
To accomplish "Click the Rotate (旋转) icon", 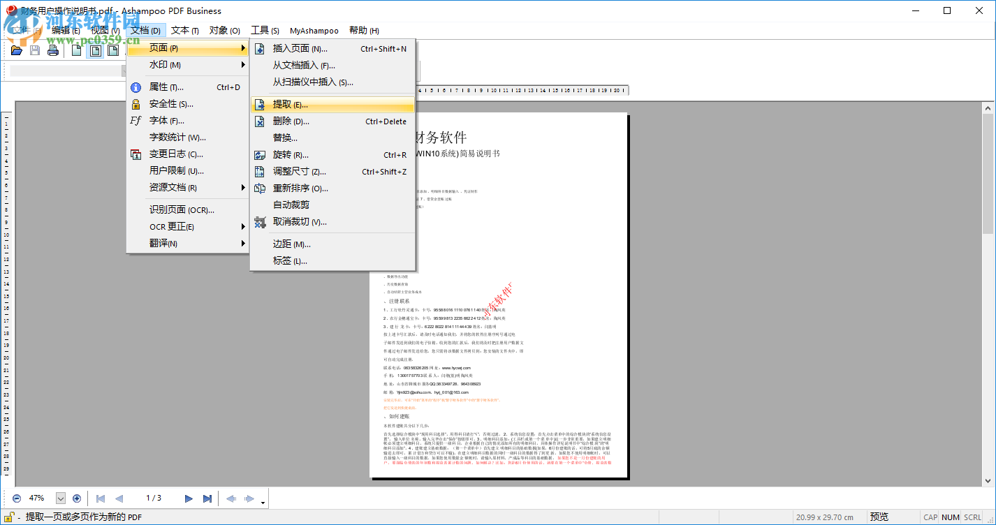I will click(x=260, y=155).
